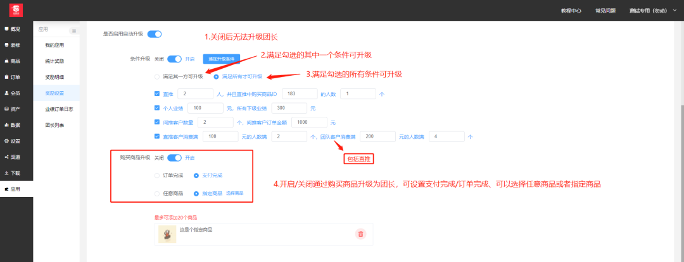Uncheck the 个人业绩 condition checkbox
This screenshot has height=262, width=684.
[x=157, y=108]
